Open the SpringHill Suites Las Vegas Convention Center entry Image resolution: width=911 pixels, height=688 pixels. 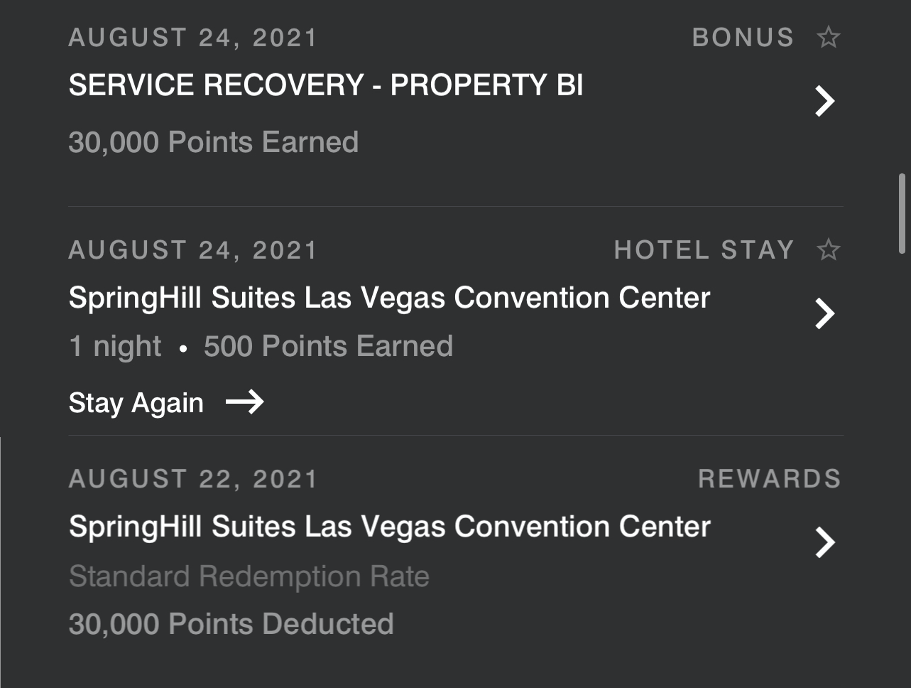[x=388, y=298]
